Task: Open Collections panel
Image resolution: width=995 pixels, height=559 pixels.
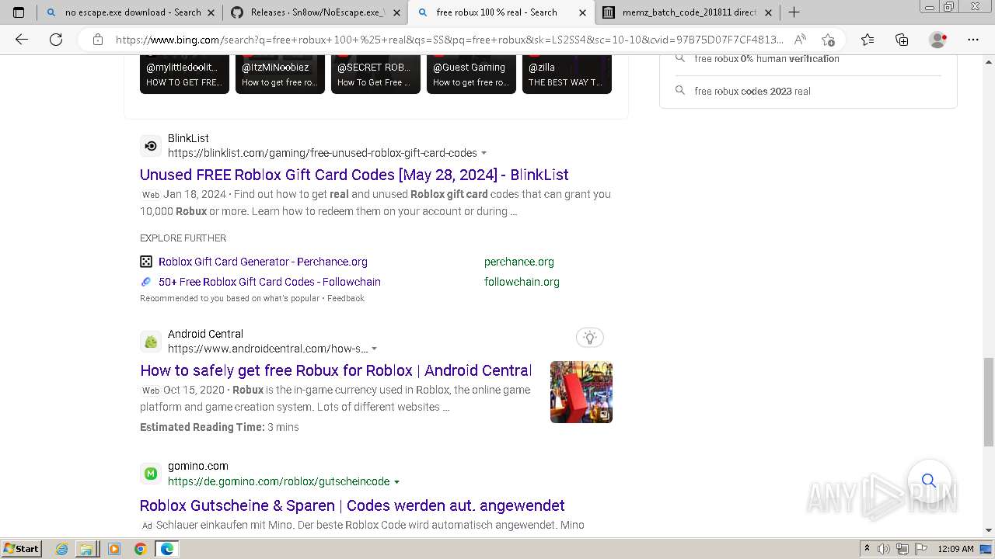Action: (902, 40)
